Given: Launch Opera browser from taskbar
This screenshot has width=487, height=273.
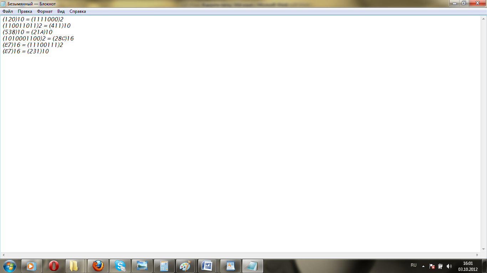Looking at the screenshot, I should 54,266.
